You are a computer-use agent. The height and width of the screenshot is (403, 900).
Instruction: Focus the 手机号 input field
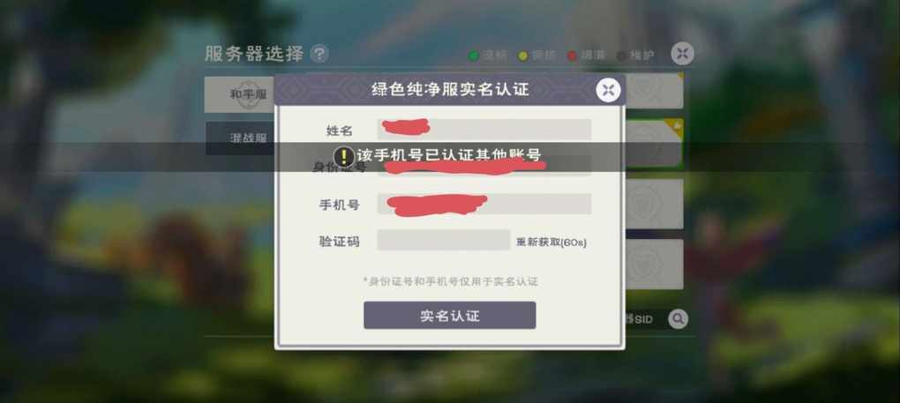[484, 204]
